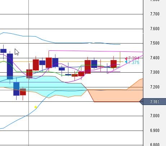Click the 7.500 axis price label

click(155, 43)
